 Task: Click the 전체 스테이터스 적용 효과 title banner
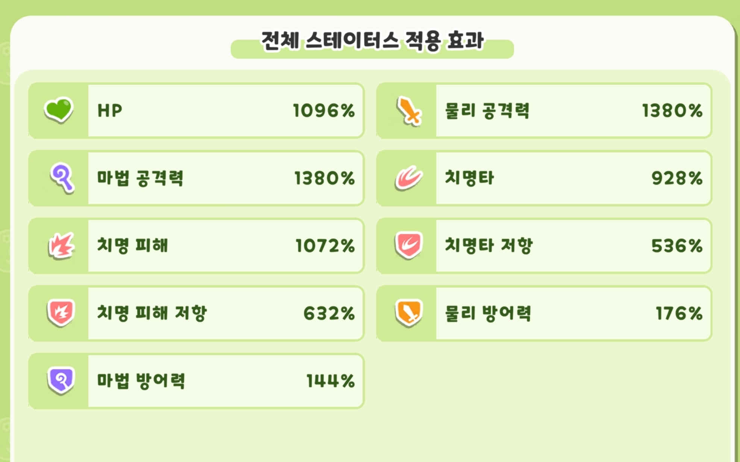372,42
